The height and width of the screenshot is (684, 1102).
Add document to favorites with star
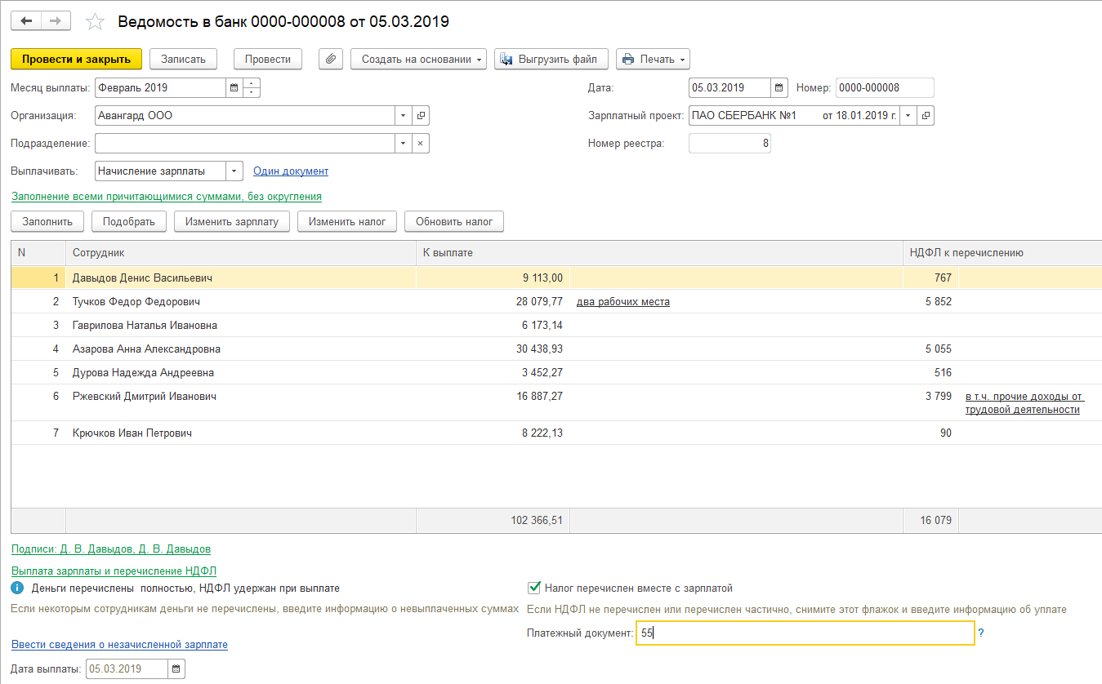point(96,22)
